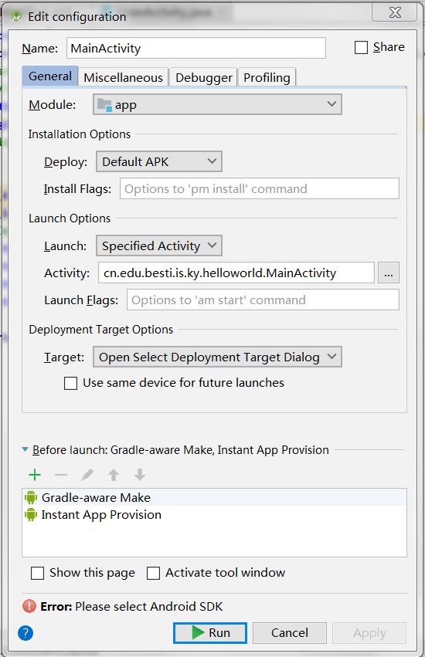The width and height of the screenshot is (425, 657).
Task: Open help with the blue question mark
Action: tap(25, 633)
